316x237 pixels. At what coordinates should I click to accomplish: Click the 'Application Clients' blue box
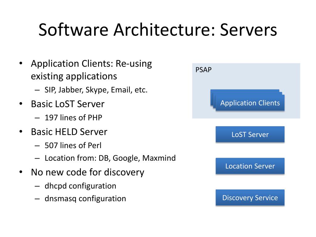(x=250, y=103)
